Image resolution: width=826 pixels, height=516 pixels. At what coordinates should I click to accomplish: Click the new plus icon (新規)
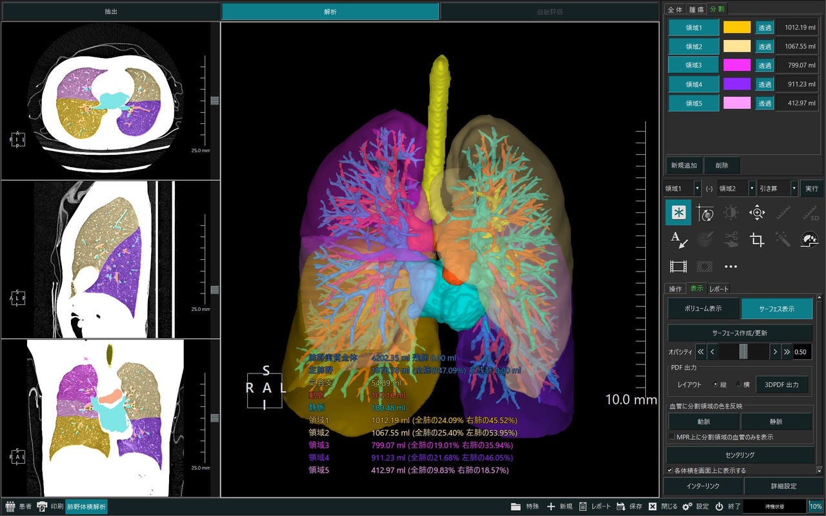tap(550, 506)
